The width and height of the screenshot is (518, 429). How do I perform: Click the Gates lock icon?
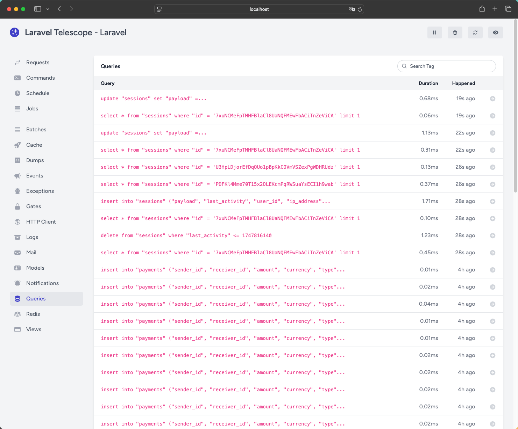tap(17, 206)
